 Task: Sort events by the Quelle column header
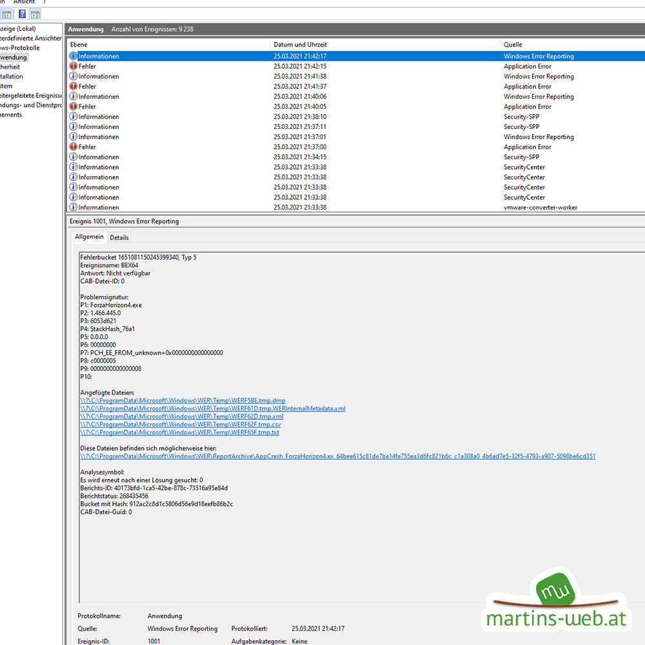pos(513,45)
